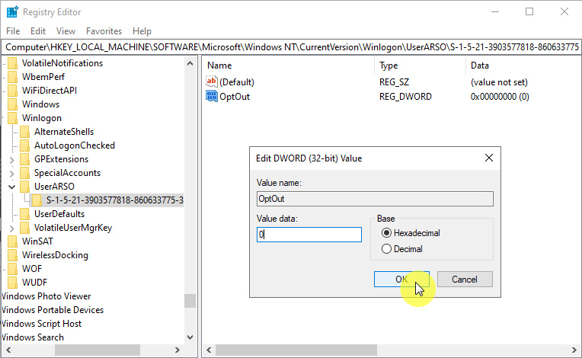Collapse the UserARSO tree node
This screenshot has height=358, width=582.
(12, 187)
